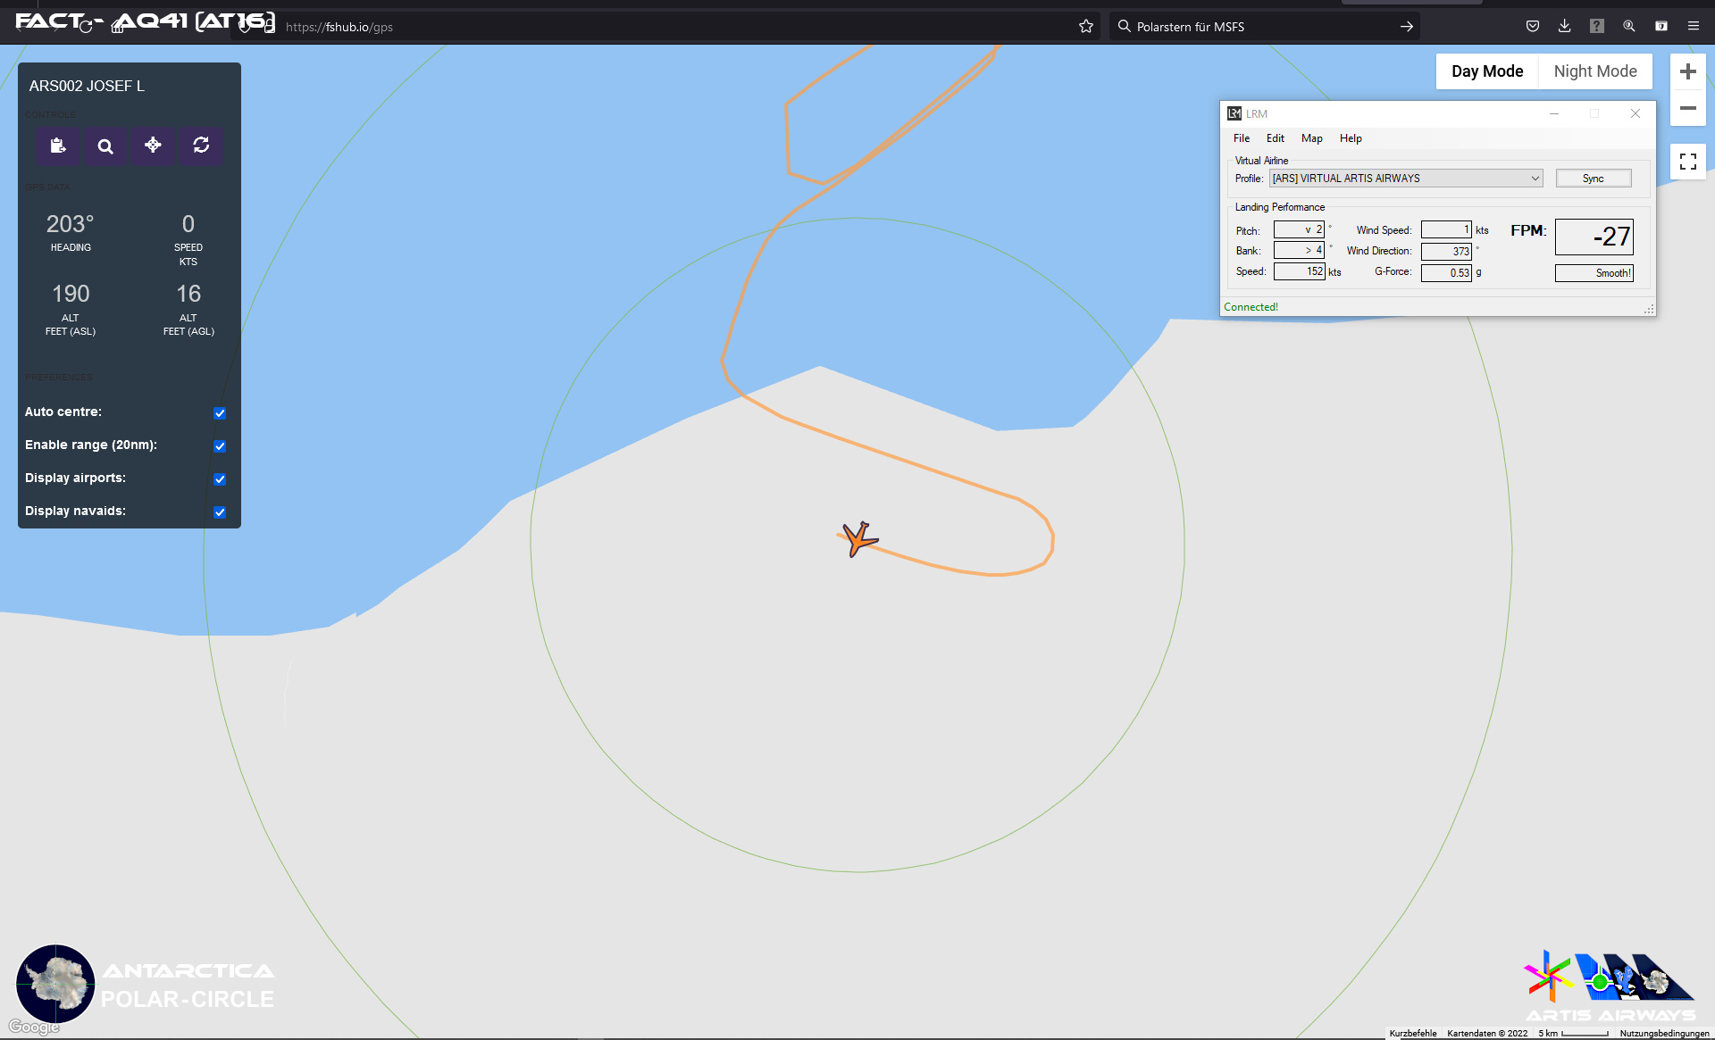Click the aircraft marker on the map

(x=859, y=539)
